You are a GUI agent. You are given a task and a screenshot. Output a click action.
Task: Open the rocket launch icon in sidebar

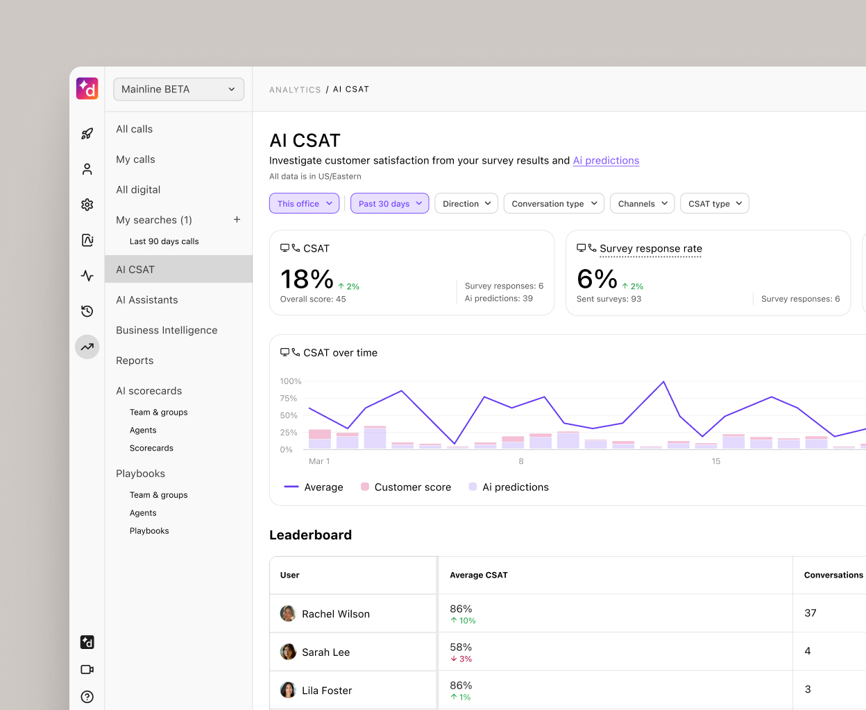[x=87, y=133]
